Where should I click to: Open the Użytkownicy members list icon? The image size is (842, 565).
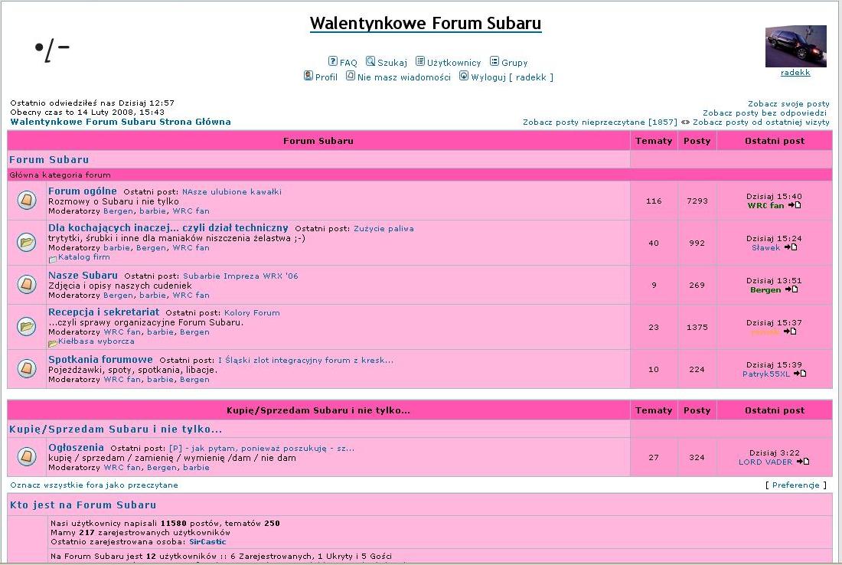pyautogui.click(x=420, y=61)
